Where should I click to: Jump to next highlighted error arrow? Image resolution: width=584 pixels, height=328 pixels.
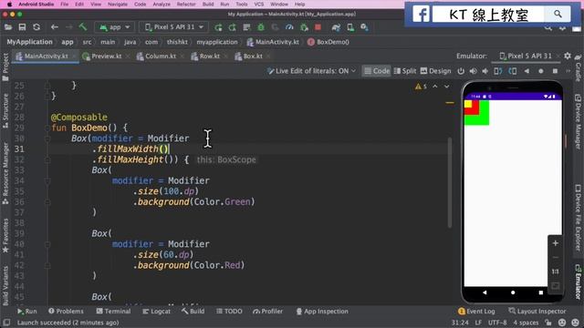pyautogui.click(x=446, y=87)
